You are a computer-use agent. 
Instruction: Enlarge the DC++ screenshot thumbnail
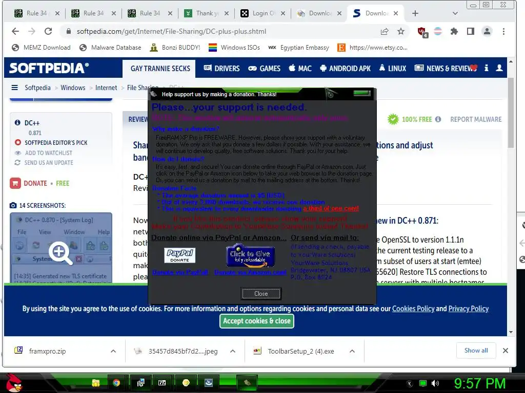(x=61, y=248)
